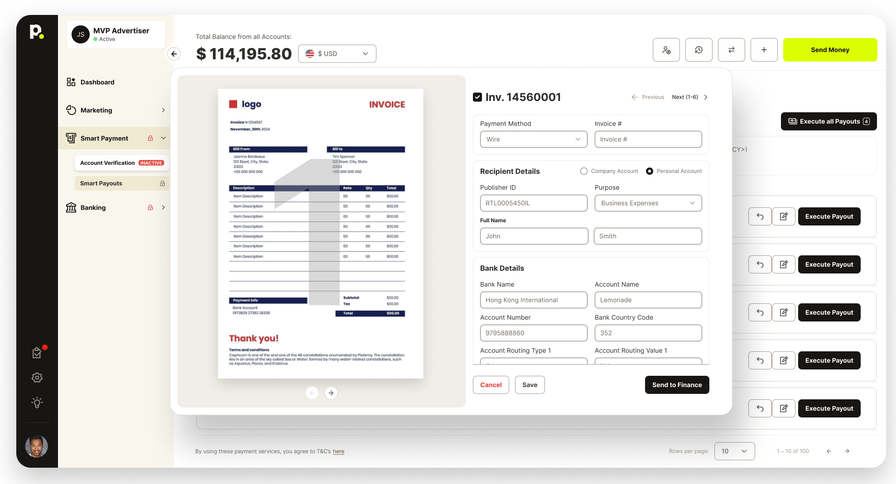Open the USD currency dropdown
Viewport: 896px width, 484px height.
(x=337, y=53)
